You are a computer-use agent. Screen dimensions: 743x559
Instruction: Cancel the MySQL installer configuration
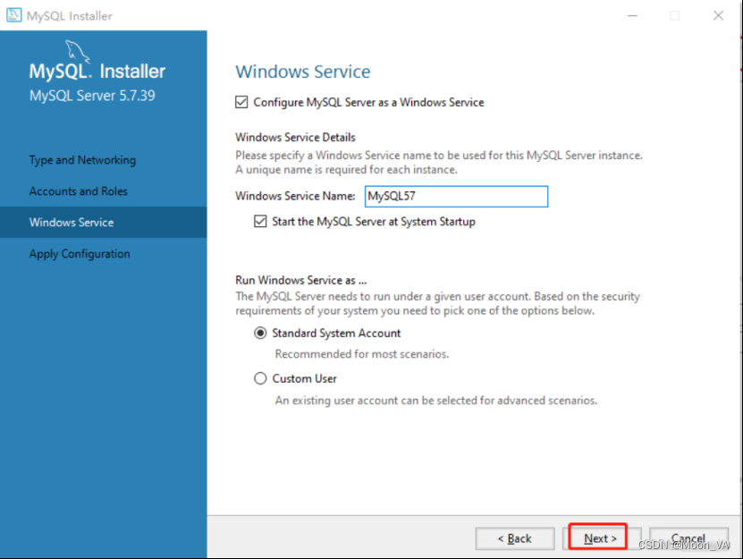[x=688, y=538]
